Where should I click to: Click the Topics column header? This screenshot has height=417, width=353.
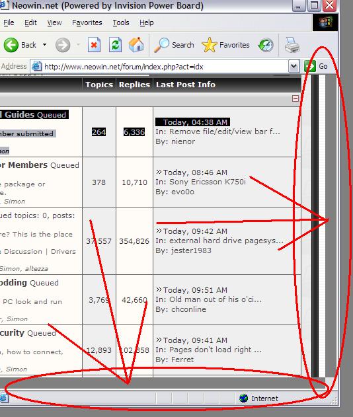[x=99, y=85]
